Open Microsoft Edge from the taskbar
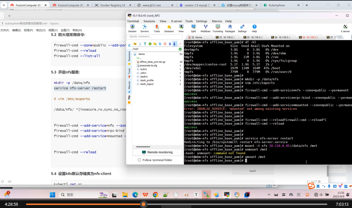352x208 pixels. 135,195
